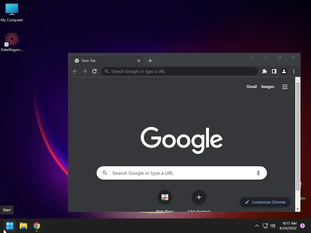Click Chrome's forward navigation arrow

coord(85,71)
